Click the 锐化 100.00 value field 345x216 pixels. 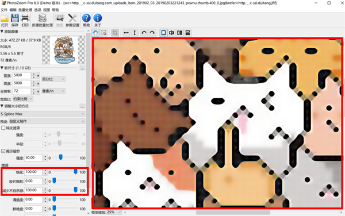point(33,172)
